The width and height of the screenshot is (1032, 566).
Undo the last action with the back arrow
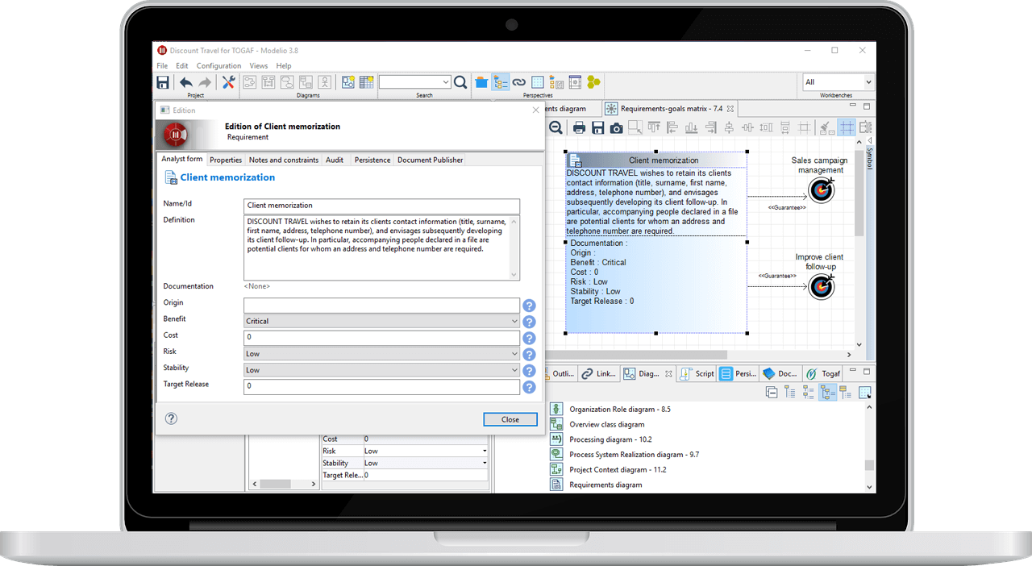pos(186,82)
